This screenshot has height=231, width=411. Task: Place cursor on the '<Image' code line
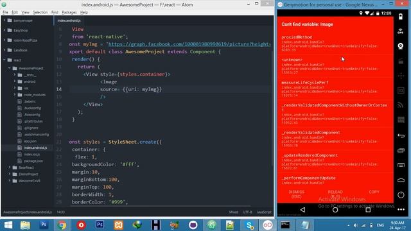[109, 81]
